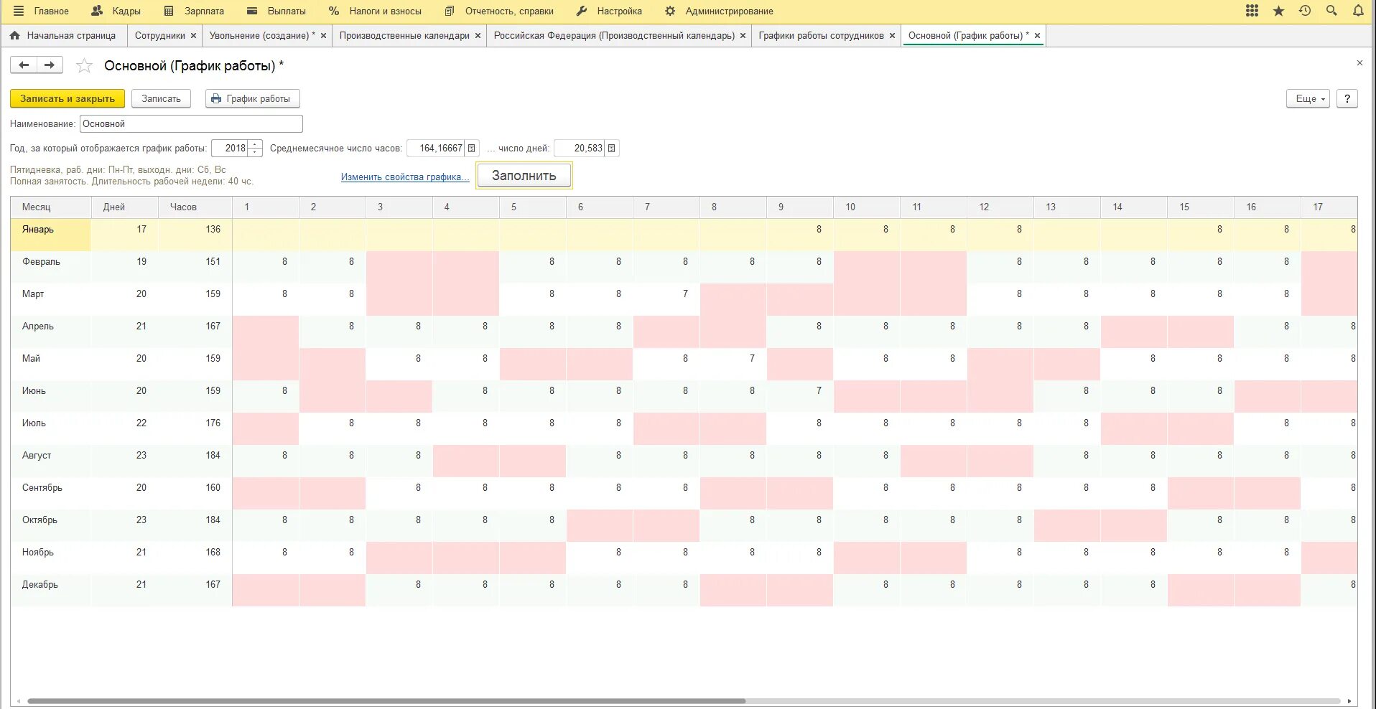Go back with the left arrow
Screen dimensions: 1376x709
tap(24, 65)
